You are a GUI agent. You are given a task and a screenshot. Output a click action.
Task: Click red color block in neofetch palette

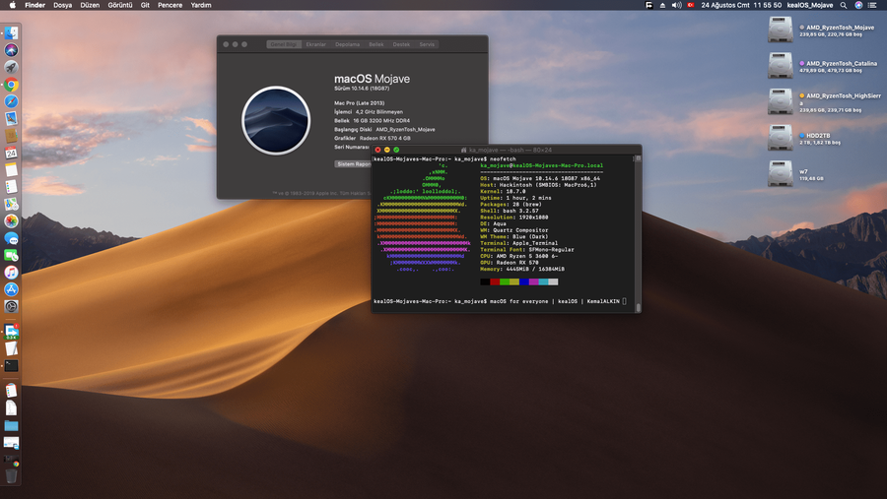(x=495, y=281)
